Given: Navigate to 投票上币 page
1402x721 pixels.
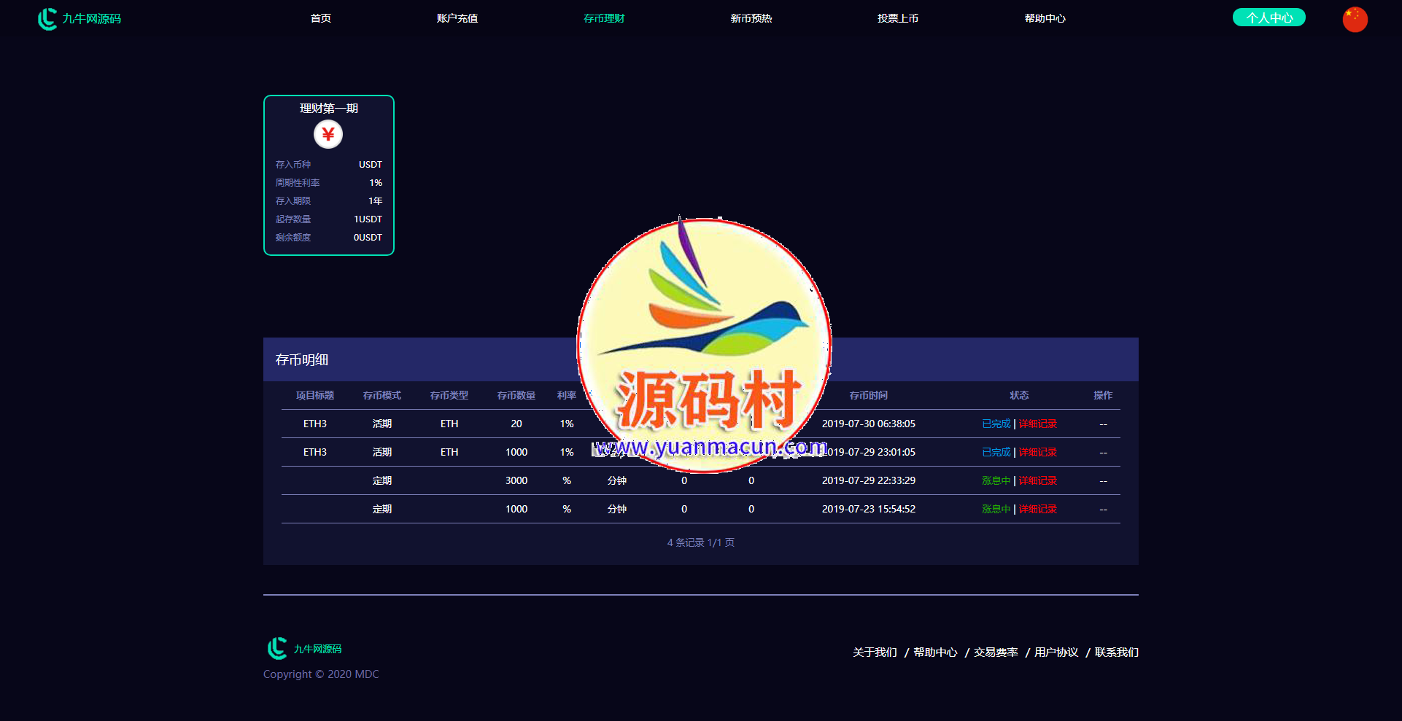Looking at the screenshot, I should (897, 18).
